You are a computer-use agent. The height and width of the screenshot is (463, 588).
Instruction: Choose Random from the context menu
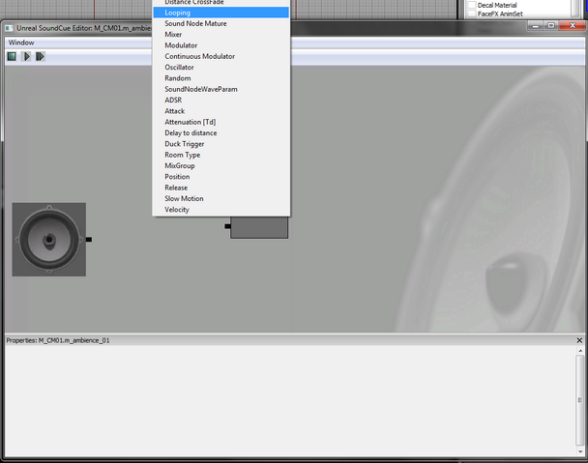point(221,78)
